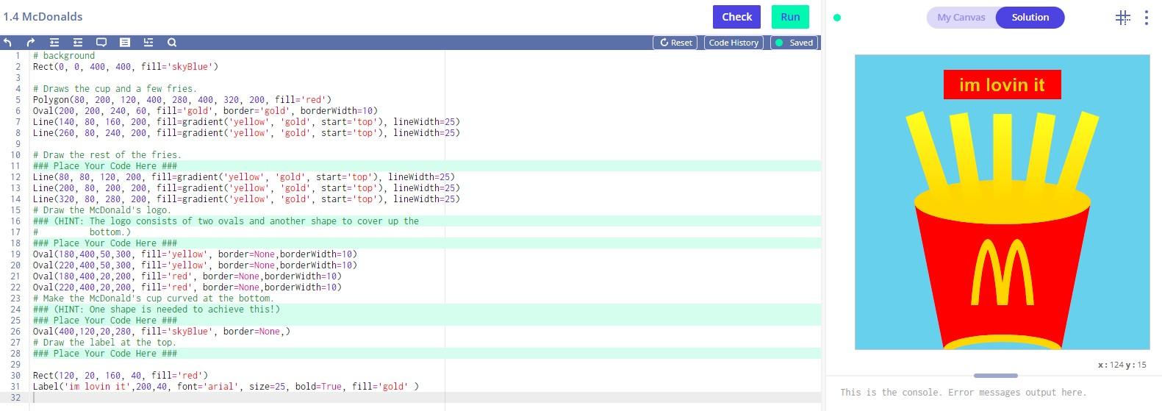1162x411 pixels.
Task: Click the McDonald's M logo on canvas
Action: click(x=1002, y=272)
